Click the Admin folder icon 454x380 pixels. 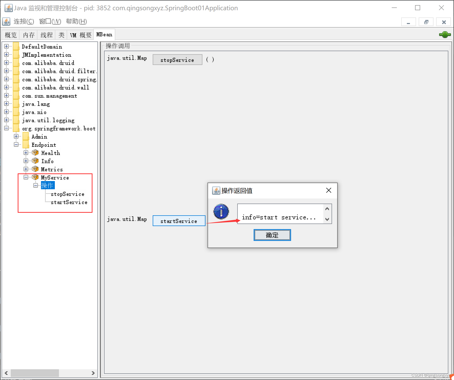pos(26,136)
